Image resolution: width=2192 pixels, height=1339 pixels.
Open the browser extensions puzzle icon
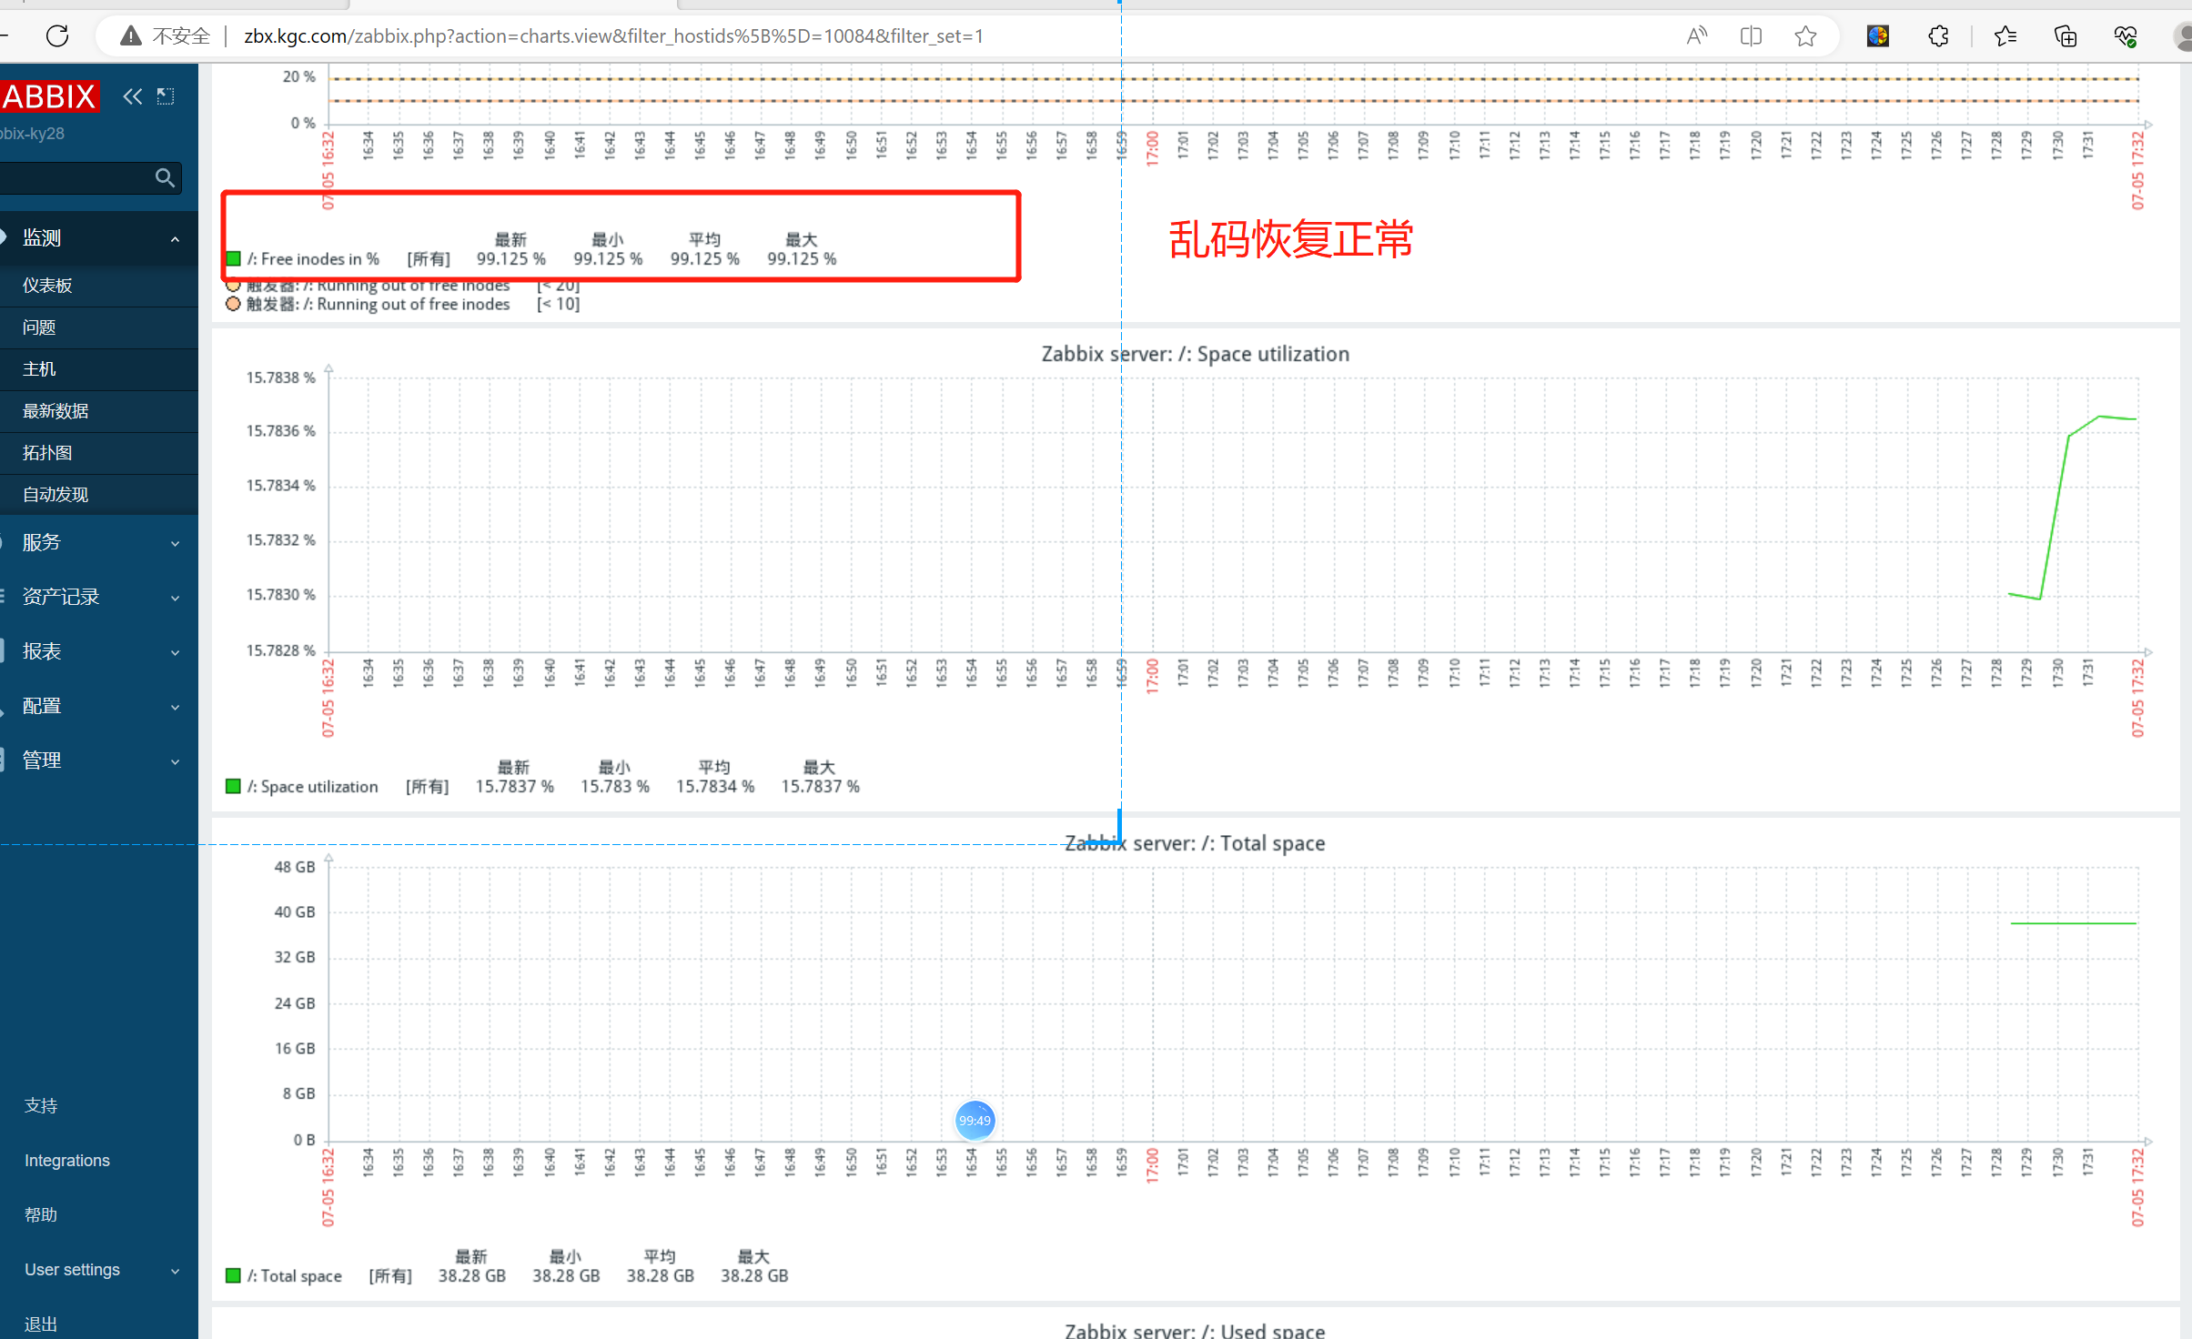(x=1938, y=36)
